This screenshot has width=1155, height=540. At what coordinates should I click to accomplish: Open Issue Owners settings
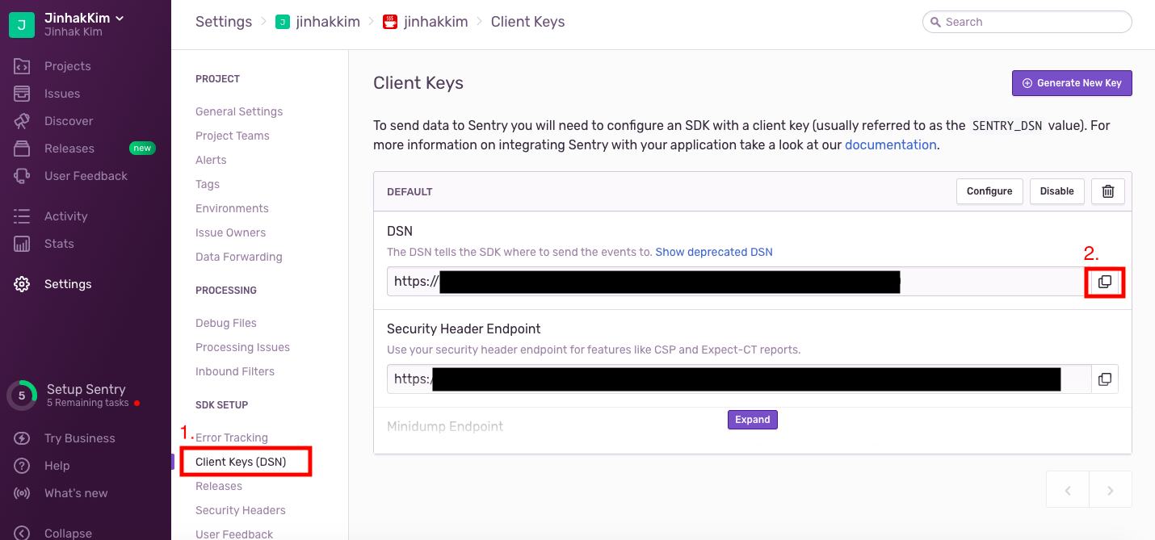[x=230, y=232]
